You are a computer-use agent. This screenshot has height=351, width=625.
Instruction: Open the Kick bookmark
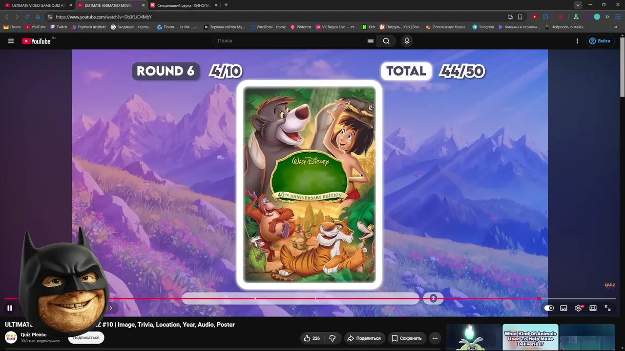pyautogui.click(x=369, y=27)
